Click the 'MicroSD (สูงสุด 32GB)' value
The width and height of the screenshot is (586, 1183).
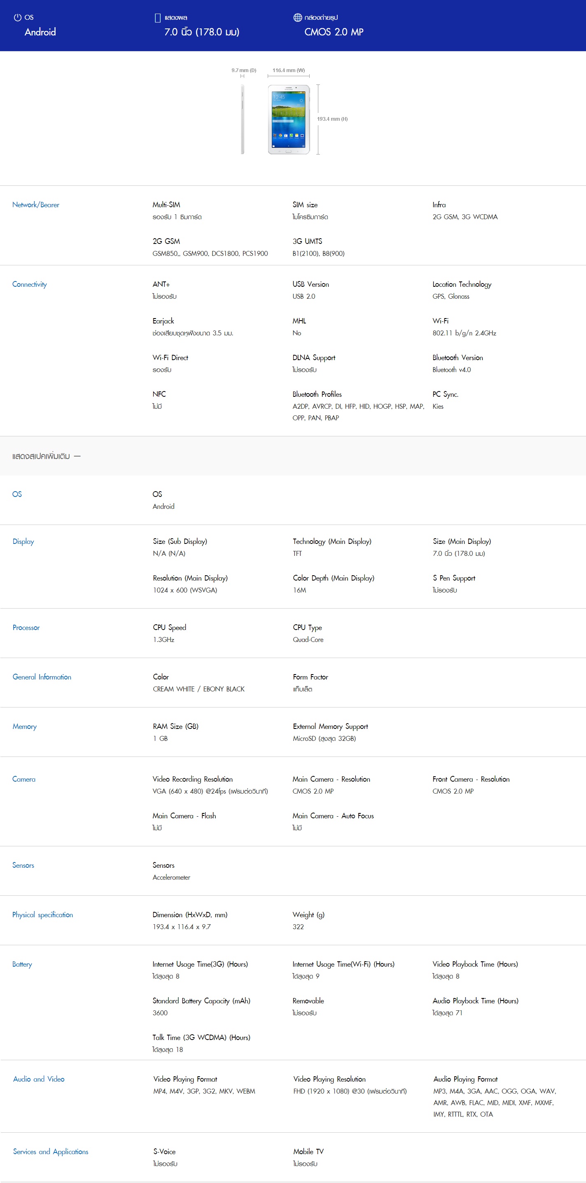[325, 738]
